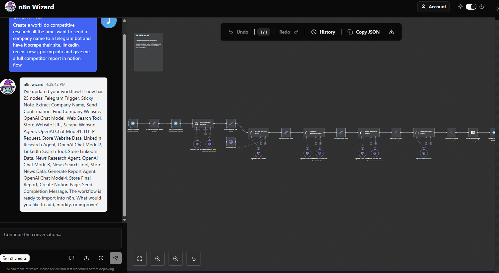Fit the workflow to screen
Viewport: 499px width, 273px height.
[139, 258]
